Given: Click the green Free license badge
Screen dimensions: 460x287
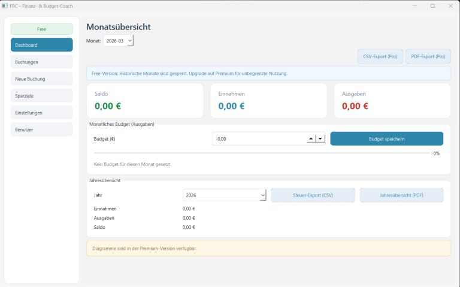Looking at the screenshot, I should click(x=41, y=29).
